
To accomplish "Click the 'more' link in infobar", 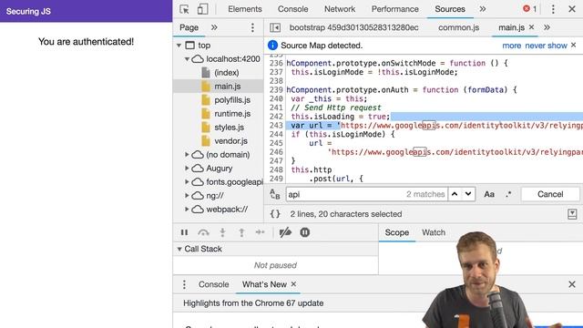I will tap(512, 46).
